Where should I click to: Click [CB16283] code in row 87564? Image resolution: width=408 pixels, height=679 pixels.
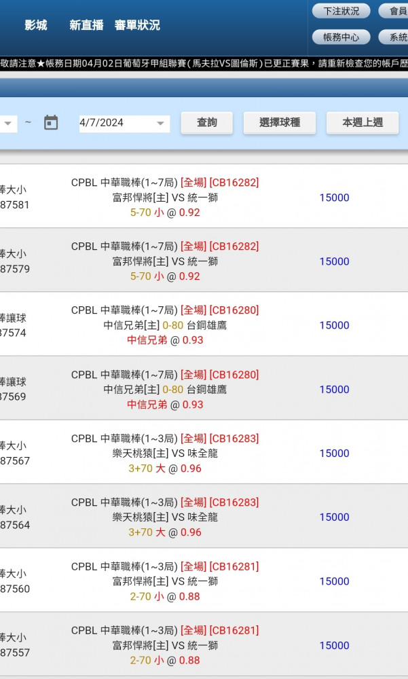(234, 502)
